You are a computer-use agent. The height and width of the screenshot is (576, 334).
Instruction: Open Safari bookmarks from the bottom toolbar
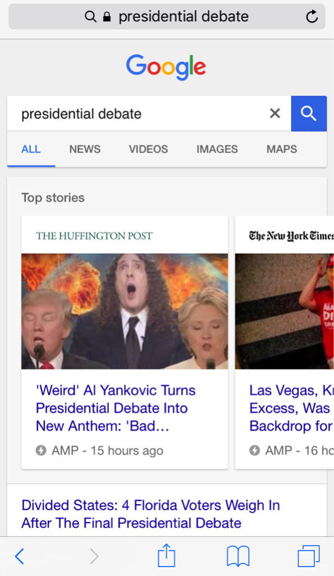coord(237,556)
